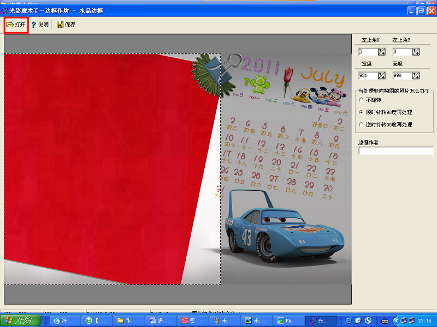Image resolution: width=437 pixels, height=327 pixels.
Task: Adjust the 左上角Y stepper button
Action: coord(416,52)
